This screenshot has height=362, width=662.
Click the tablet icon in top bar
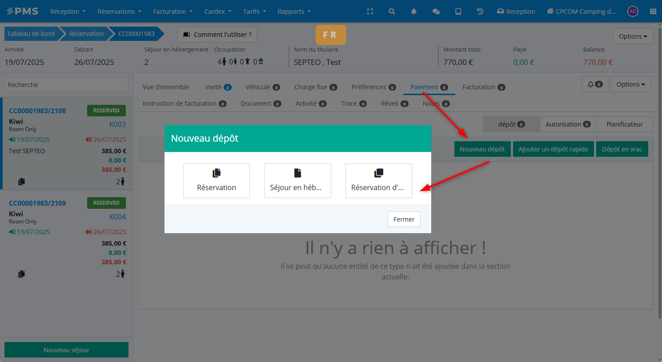click(x=458, y=12)
